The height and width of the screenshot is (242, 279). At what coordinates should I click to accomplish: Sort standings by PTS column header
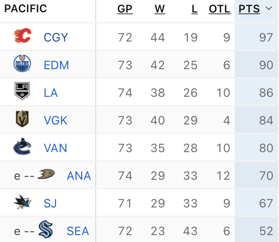[x=249, y=9]
